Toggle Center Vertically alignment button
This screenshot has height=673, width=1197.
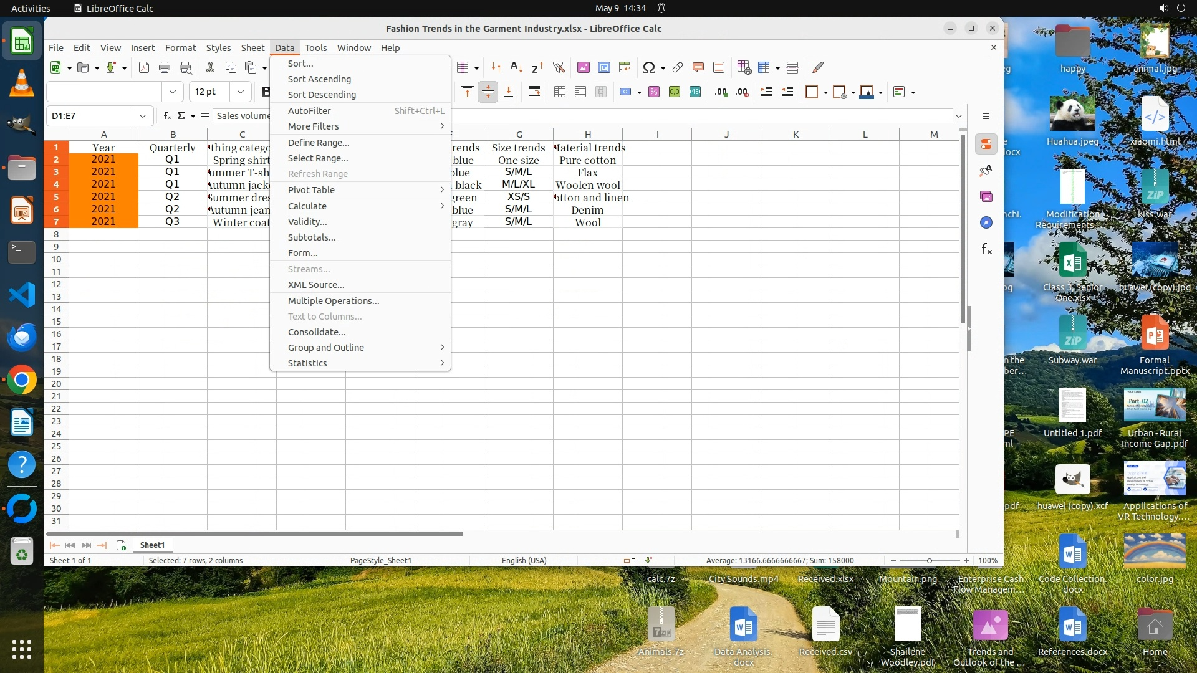coord(488,92)
